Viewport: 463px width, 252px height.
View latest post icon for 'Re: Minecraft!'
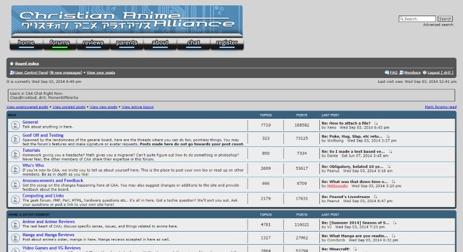point(355,249)
